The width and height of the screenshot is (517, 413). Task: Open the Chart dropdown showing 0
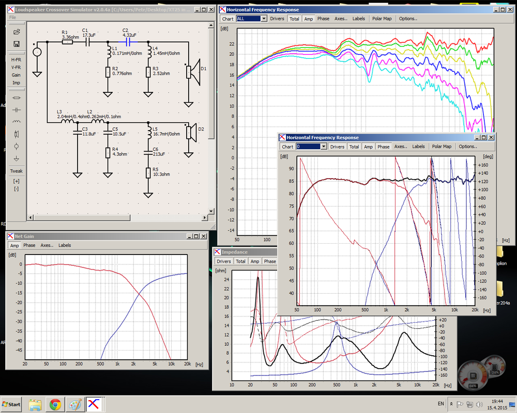click(x=312, y=147)
